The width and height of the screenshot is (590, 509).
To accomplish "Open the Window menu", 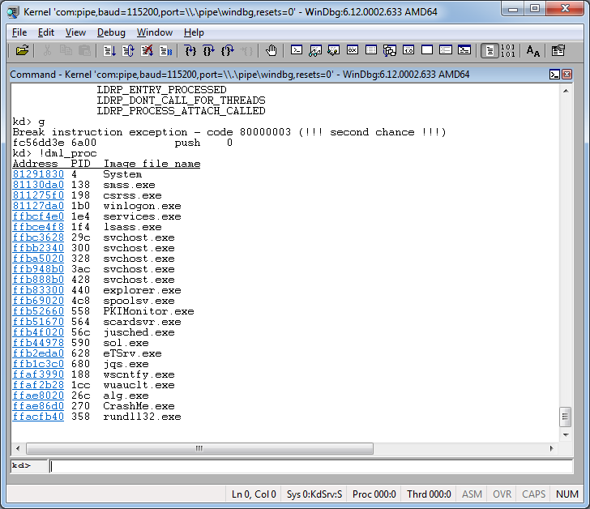I will [155, 32].
